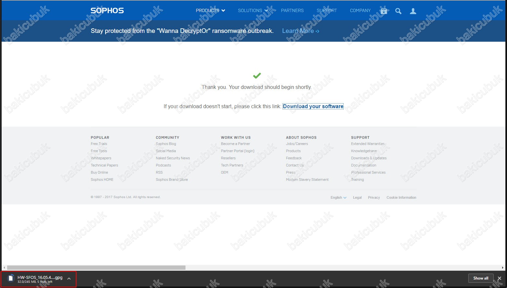Open Modern Slavery Statement link

307,180
